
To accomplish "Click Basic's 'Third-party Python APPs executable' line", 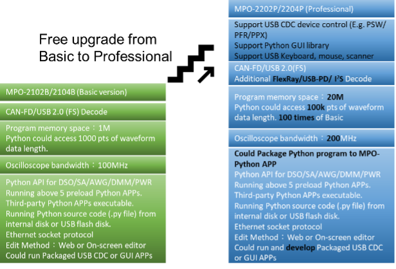I will tap(69, 203).
